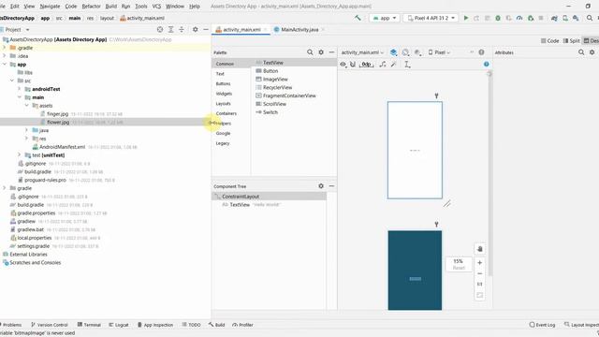Screen dimensions: 599x337
Task: Click the Infer Constraints magic wand icon
Action: 393,65
